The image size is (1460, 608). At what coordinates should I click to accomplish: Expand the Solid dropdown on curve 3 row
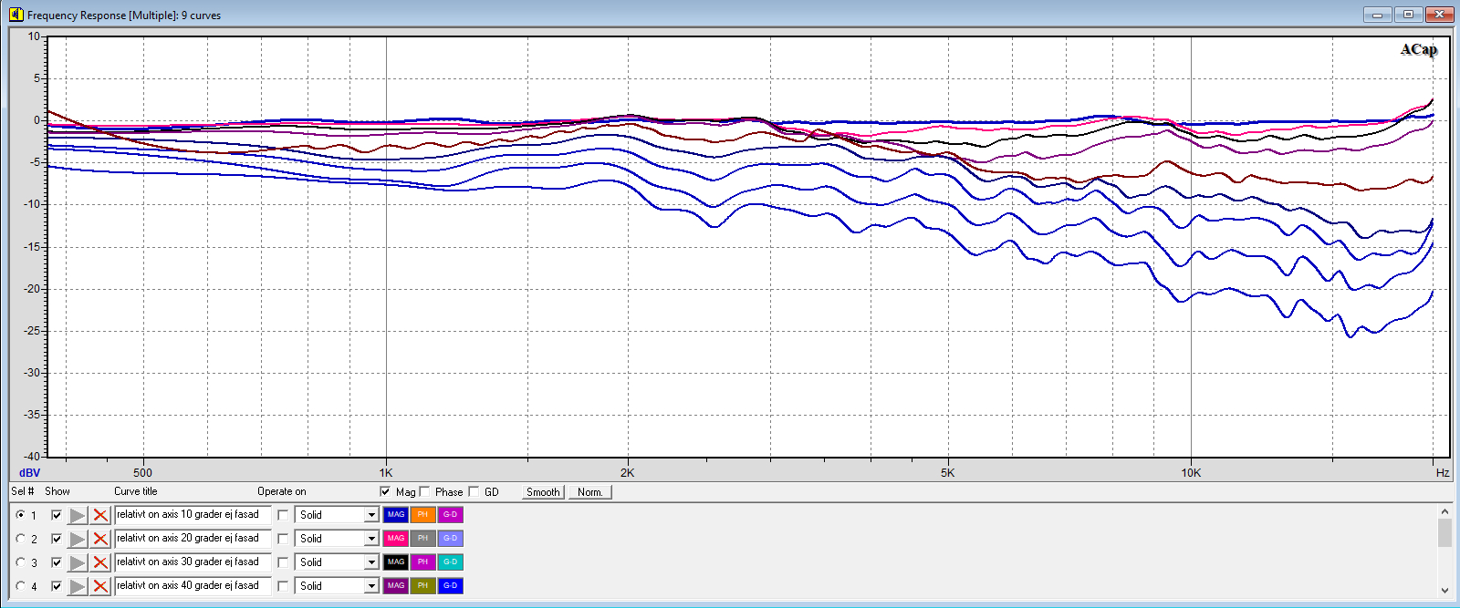pos(371,562)
